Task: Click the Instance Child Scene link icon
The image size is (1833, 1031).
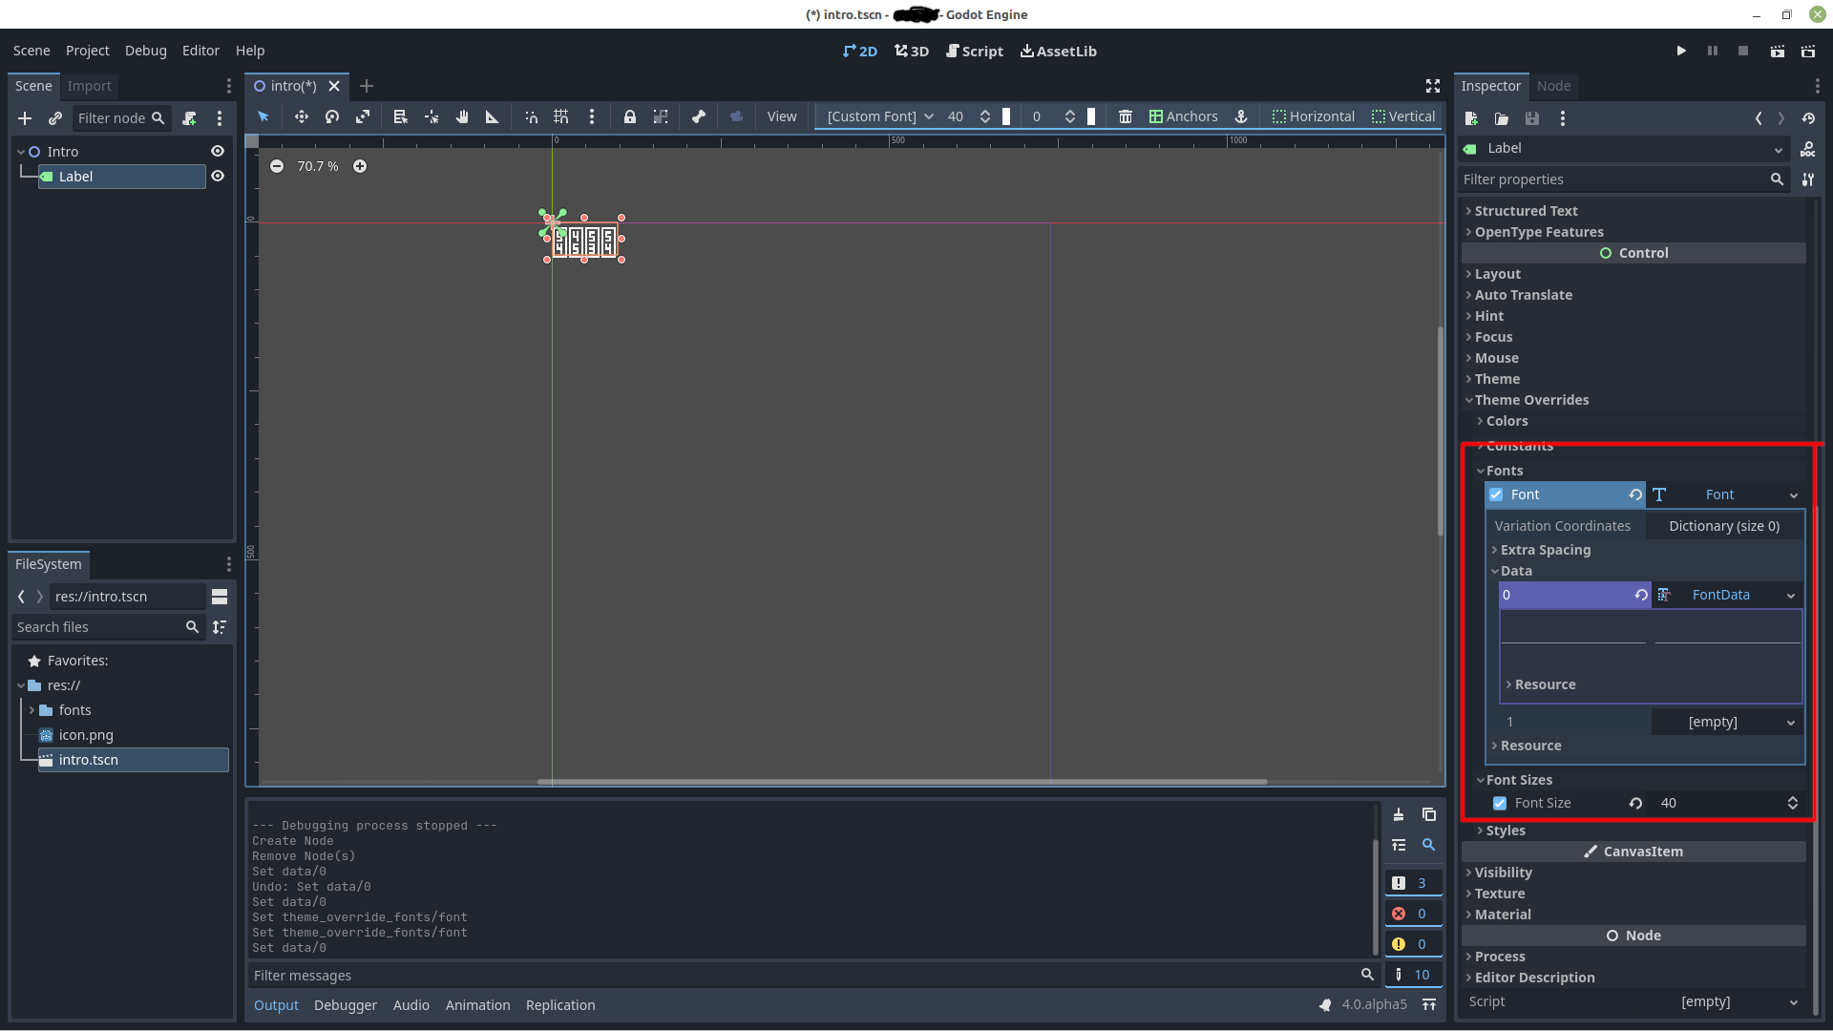Action: coord(55,118)
